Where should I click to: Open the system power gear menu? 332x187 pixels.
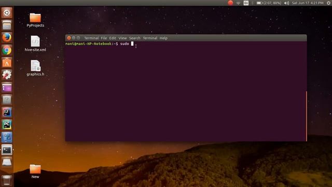click(x=328, y=3)
